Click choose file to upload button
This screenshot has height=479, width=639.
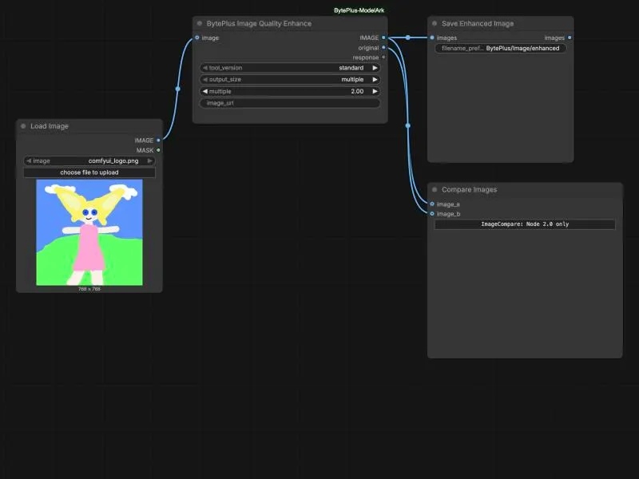point(89,172)
